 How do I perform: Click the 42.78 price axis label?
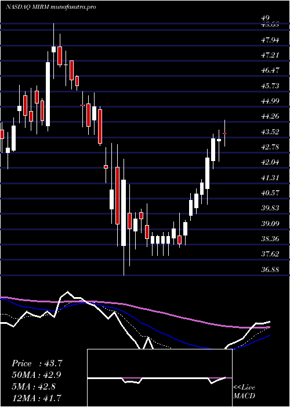click(270, 147)
